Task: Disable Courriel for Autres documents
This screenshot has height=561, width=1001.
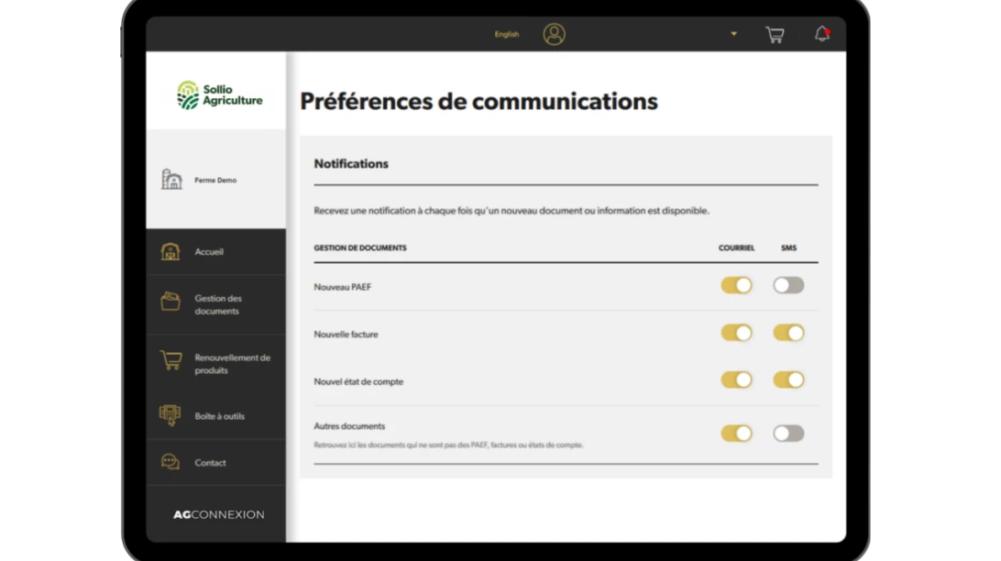Action: 736,434
